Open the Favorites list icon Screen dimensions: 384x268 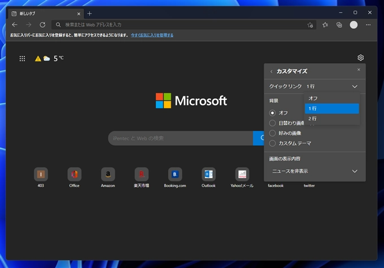point(325,25)
